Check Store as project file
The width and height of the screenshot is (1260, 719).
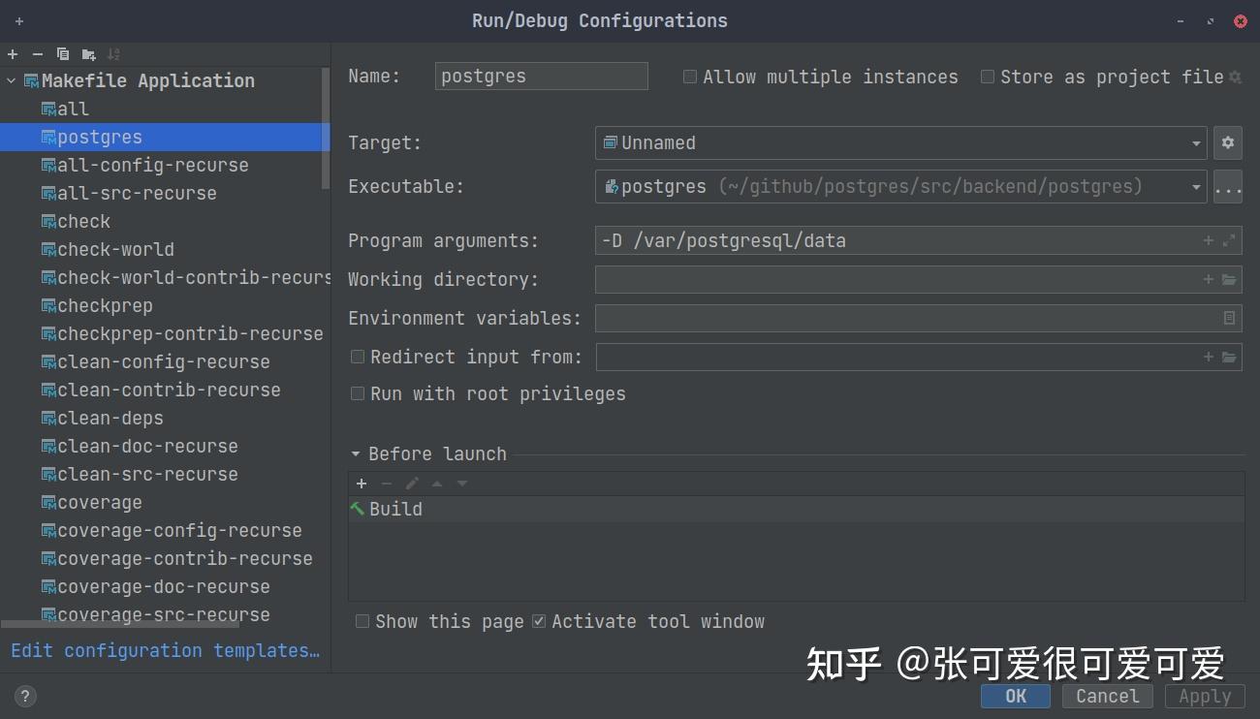pos(987,77)
